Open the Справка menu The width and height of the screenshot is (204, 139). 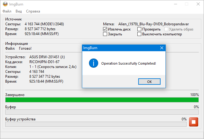[x=33, y=11]
